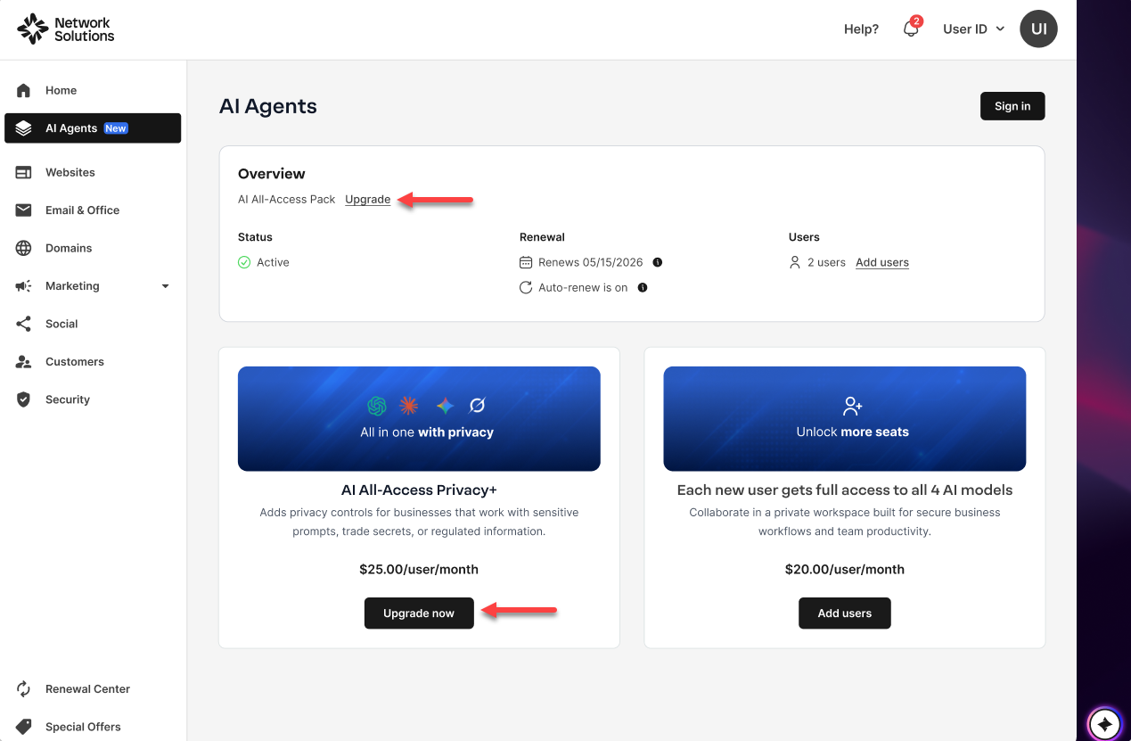Click the Overview heading
The image size is (1131, 741).
272,174
